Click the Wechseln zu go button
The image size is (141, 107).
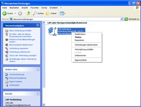pyautogui.click(x=132, y=19)
